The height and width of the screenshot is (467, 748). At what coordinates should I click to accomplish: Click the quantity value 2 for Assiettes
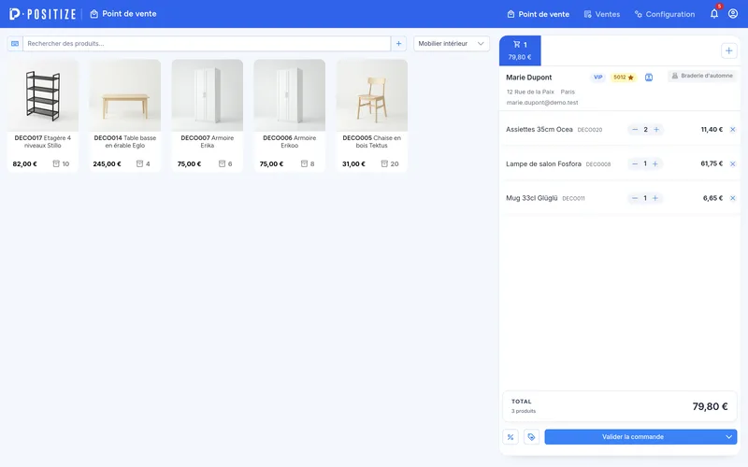645,130
